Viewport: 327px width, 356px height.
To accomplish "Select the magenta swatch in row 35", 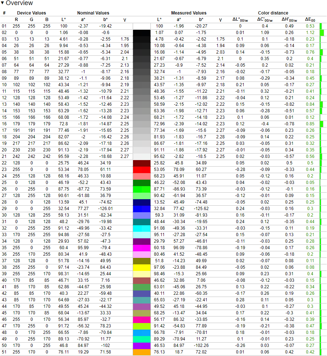I will pos(142,248).
